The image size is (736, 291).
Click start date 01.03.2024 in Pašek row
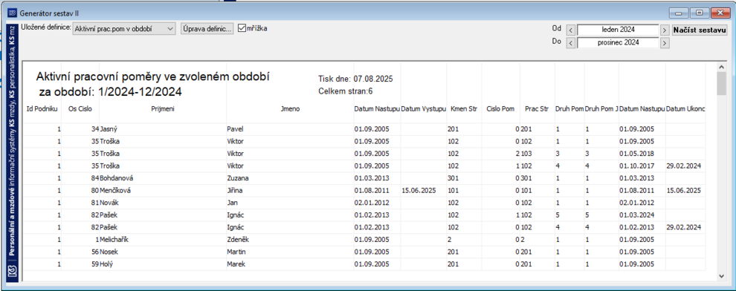pyautogui.click(x=636, y=215)
